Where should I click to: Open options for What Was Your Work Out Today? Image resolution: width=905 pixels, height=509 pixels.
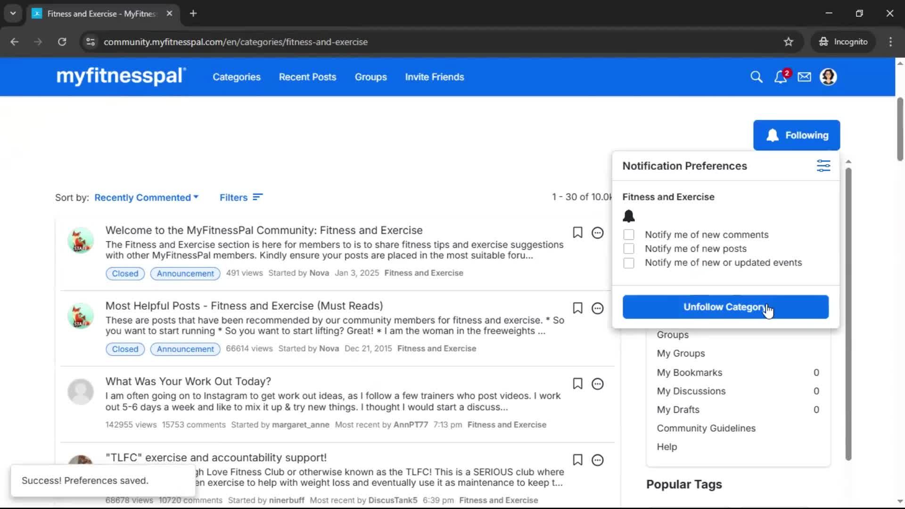click(x=598, y=384)
